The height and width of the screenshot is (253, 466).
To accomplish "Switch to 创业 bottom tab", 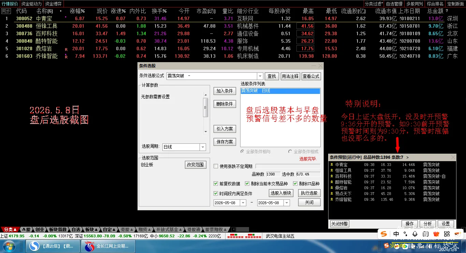I will pos(40,229).
